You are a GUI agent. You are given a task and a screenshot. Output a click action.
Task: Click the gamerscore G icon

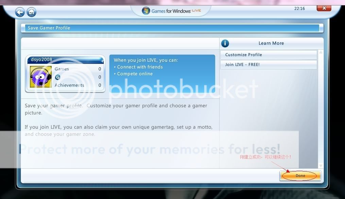(x=57, y=77)
